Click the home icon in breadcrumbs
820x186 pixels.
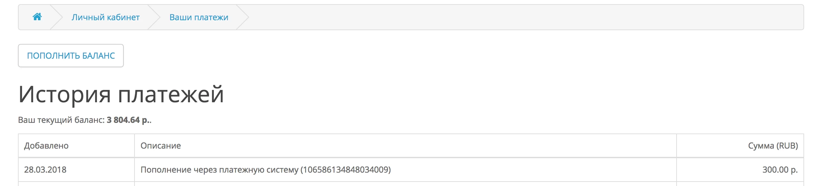point(37,17)
